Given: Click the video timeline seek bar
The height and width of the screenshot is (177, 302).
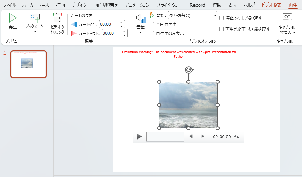Looking at the screenshot, I should coord(165,136).
